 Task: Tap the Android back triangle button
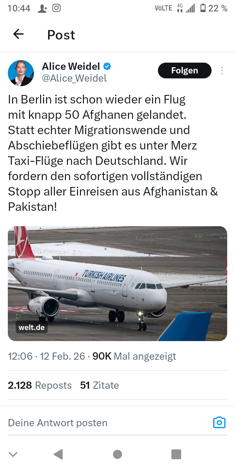(x=58, y=454)
